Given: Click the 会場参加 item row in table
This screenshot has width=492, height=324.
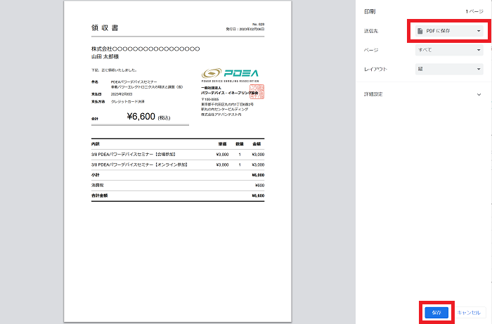Looking at the screenshot, I should pyautogui.click(x=134, y=154).
